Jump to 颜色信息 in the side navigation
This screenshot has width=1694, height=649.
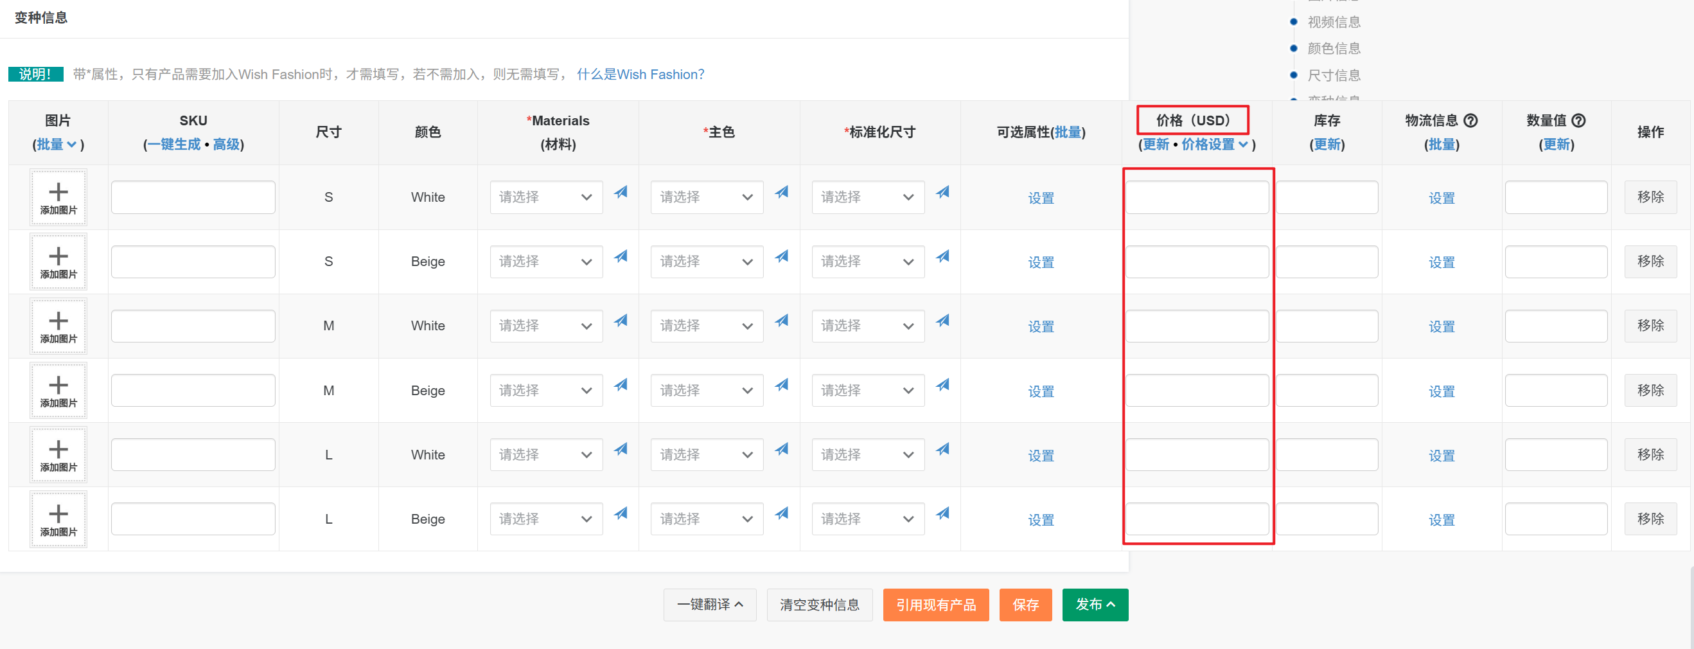tap(1333, 49)
